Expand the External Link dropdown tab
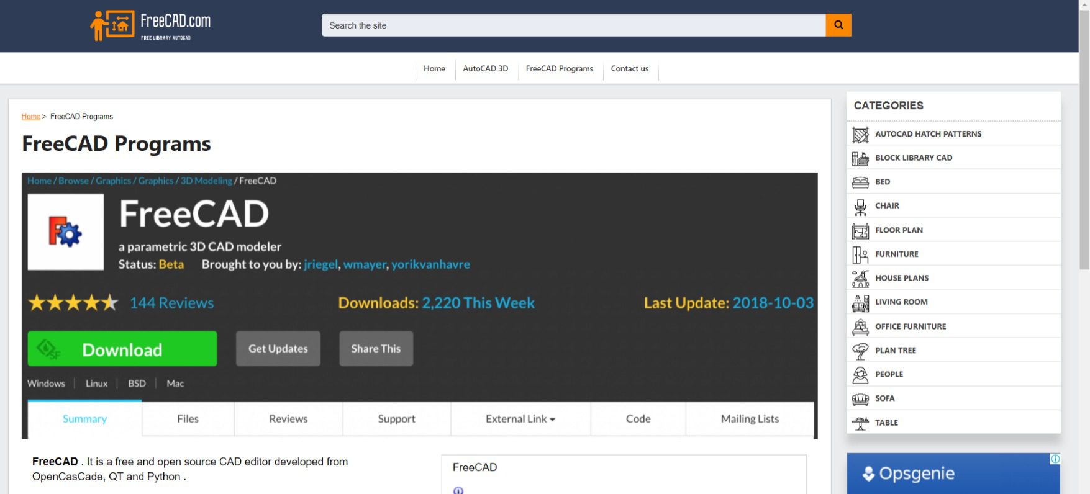 pyautogui.click(x=520, y=419)
